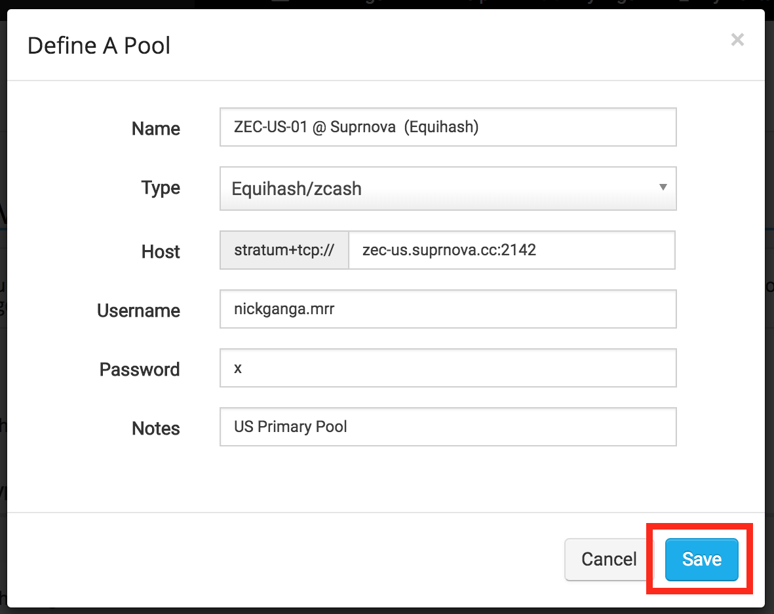Close the Define A Pool dialog
This screenshot has height=614, width=774.
pyautogui.click(x=737, y=39)
